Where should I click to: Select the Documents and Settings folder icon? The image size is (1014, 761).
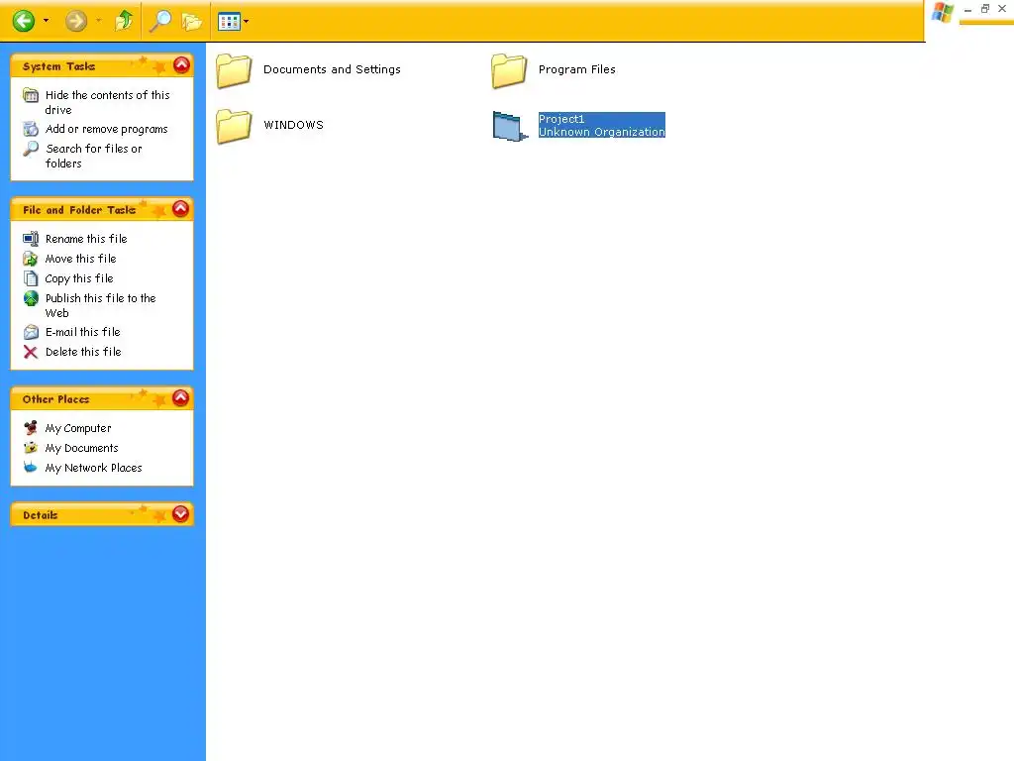[234, 70]
